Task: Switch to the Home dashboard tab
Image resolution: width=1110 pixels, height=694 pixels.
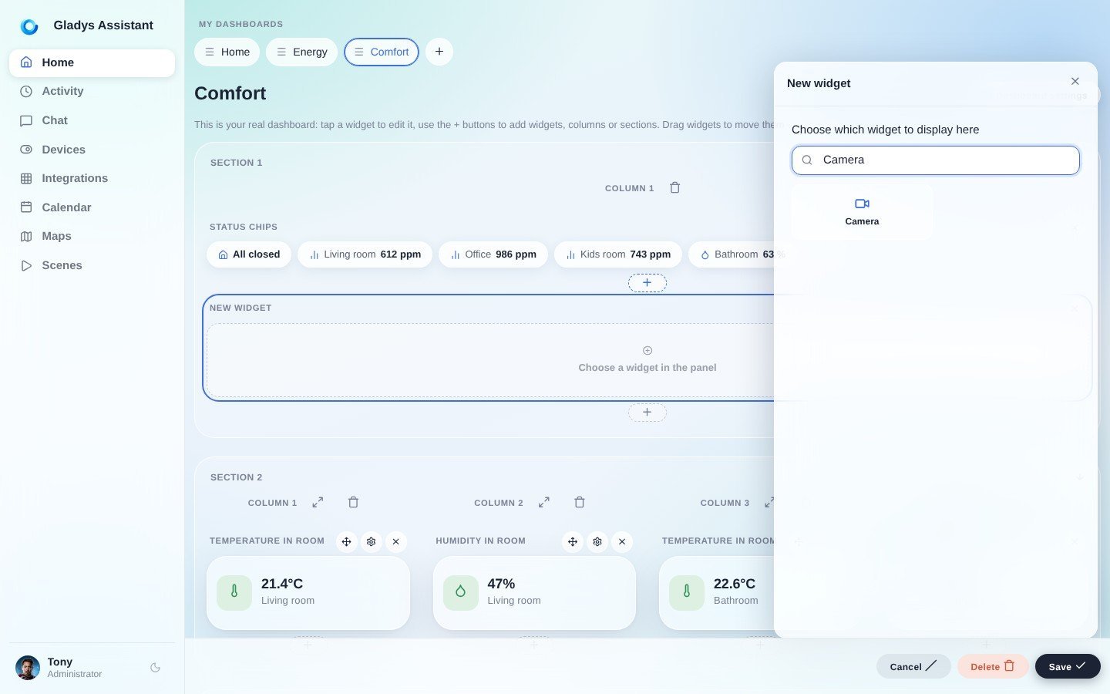Action: pos(227,52)
